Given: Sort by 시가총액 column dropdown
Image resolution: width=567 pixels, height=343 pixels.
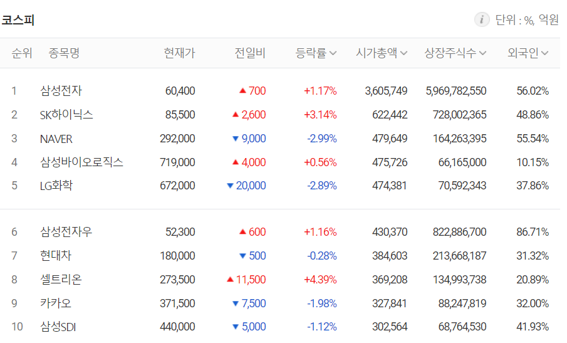Looking at the screenshot, I should (382, 53).
